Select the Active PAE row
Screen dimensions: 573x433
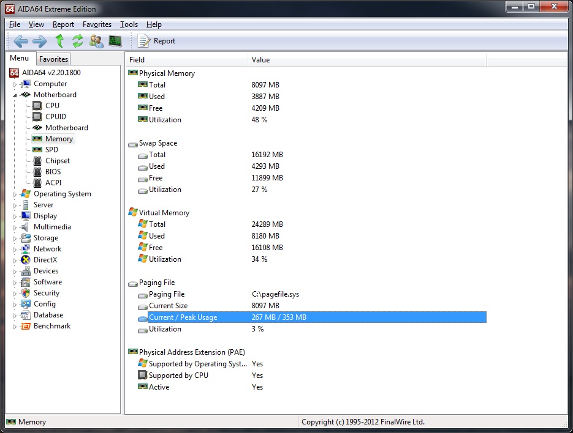click(306, 387)
